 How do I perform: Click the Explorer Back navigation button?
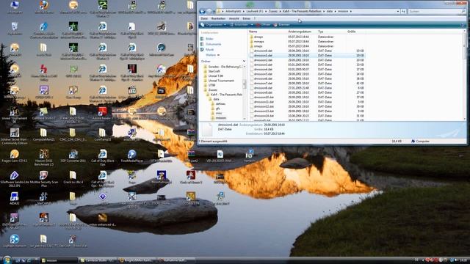[203, 12]
